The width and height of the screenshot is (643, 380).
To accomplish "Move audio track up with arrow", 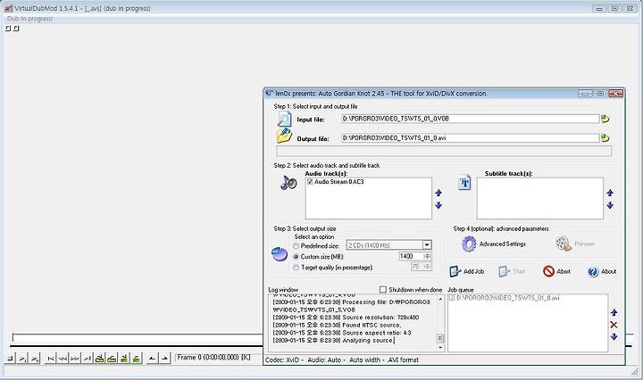I will 438,193.
